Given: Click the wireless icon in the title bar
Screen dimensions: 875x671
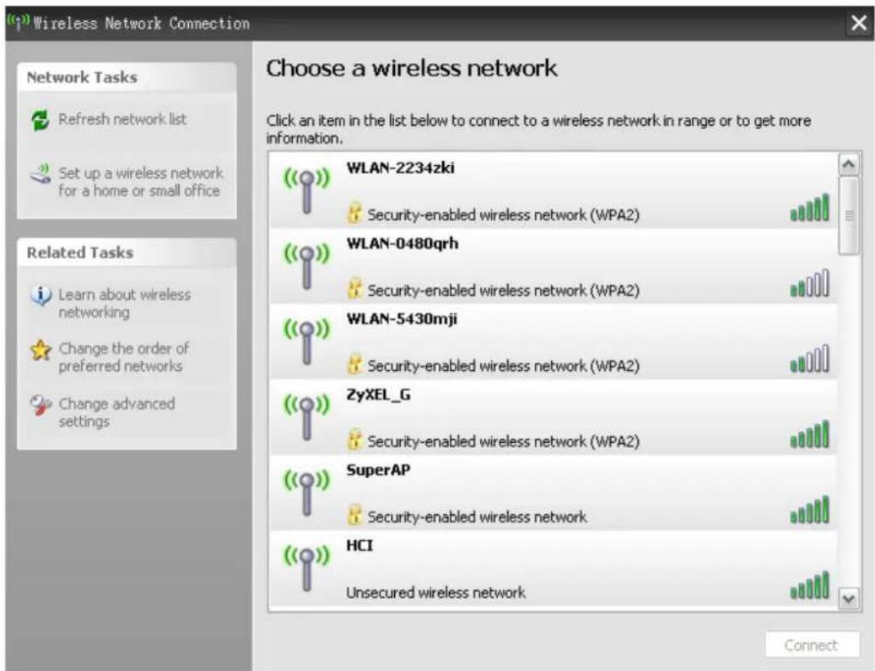Looking at the screenshot, I should (18, 22).
